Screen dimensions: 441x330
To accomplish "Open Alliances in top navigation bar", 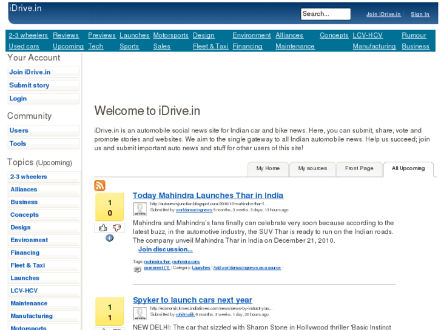I will [289, 35].
